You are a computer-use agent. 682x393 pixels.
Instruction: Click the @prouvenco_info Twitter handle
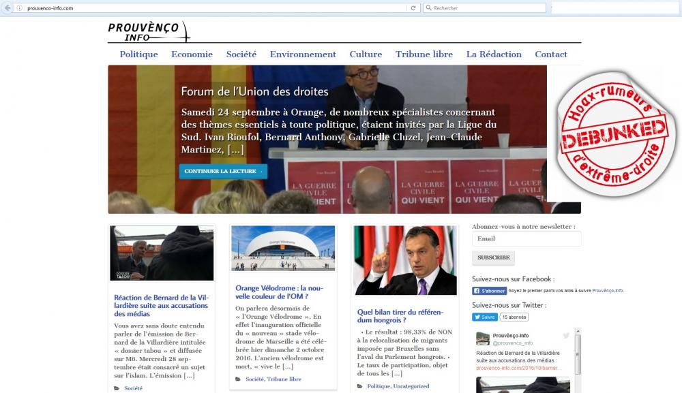tap(513, 343)
